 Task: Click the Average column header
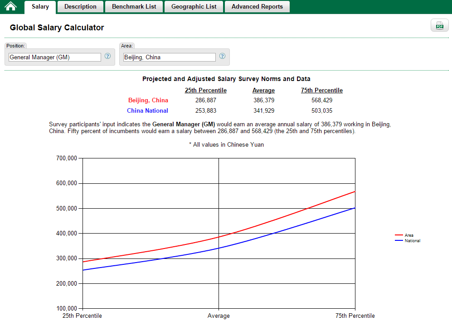tap(263, 91)
